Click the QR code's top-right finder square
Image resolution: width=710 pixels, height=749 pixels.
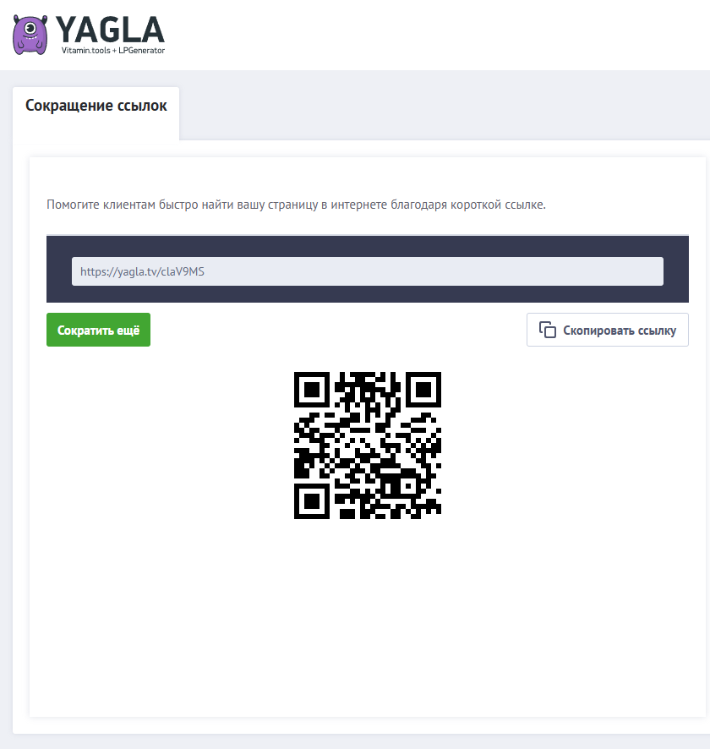click(x=423, y=390)
